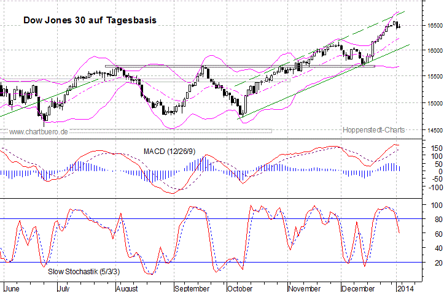Click the www.chartbuero.de text
The width and height of the screenshot is (444, 292).
coord(39,132)
